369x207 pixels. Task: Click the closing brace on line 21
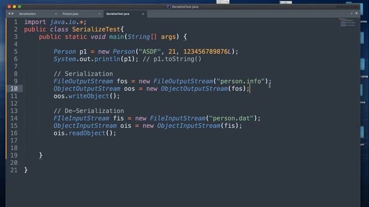26,170
